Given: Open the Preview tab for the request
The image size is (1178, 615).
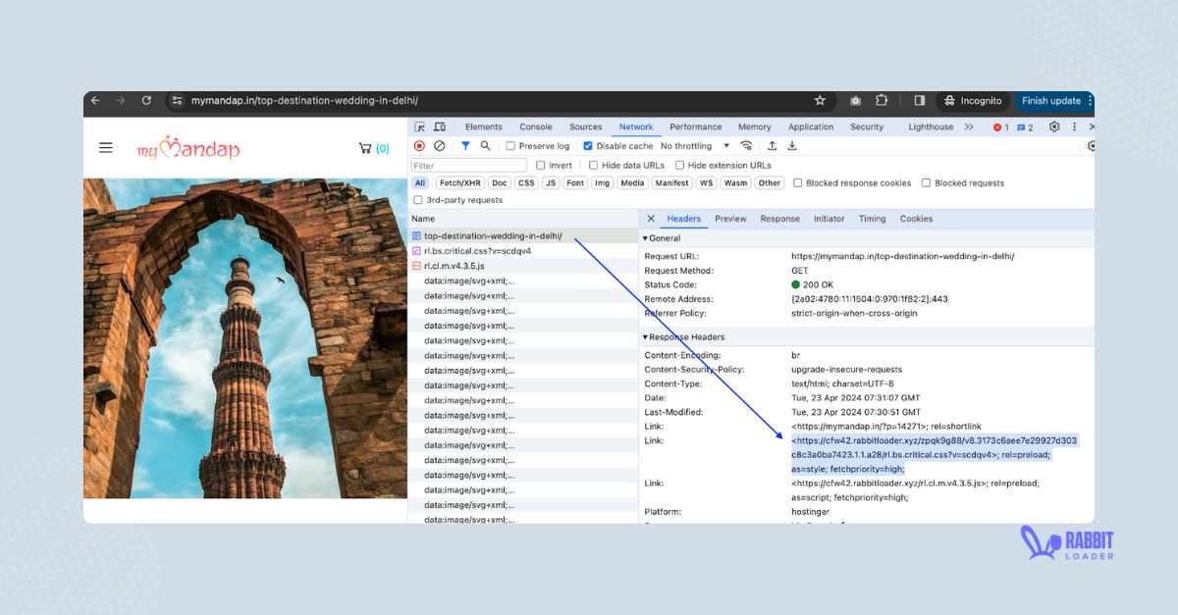Looking at the screenshot, I should coord(730,219).
